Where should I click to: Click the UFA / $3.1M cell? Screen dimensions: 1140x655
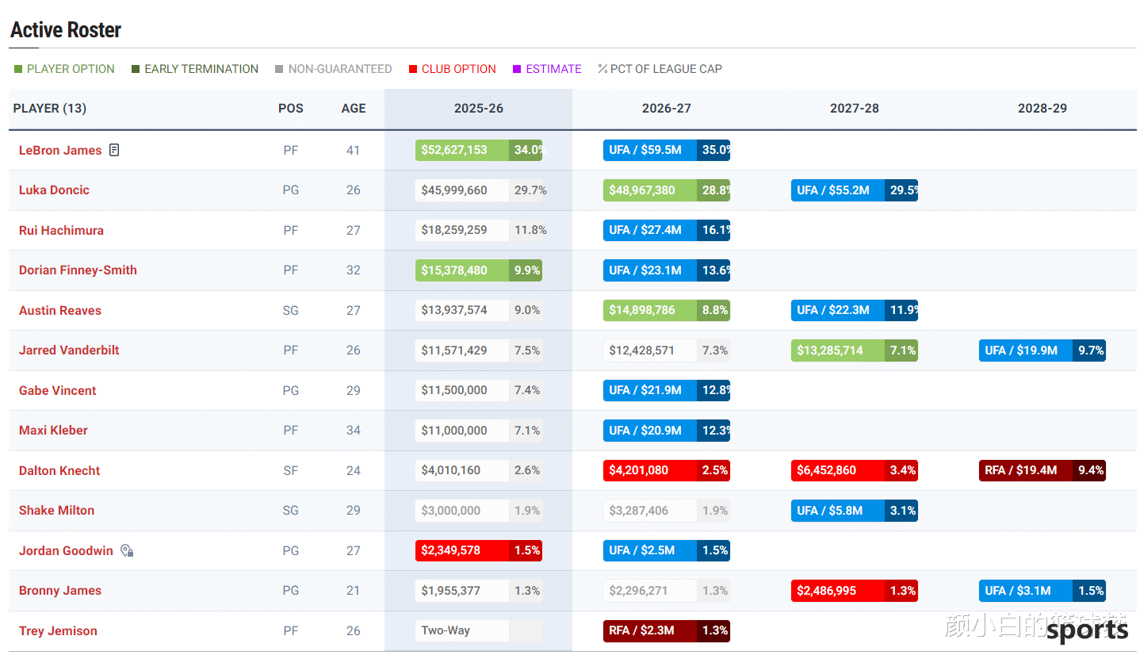1042,591
